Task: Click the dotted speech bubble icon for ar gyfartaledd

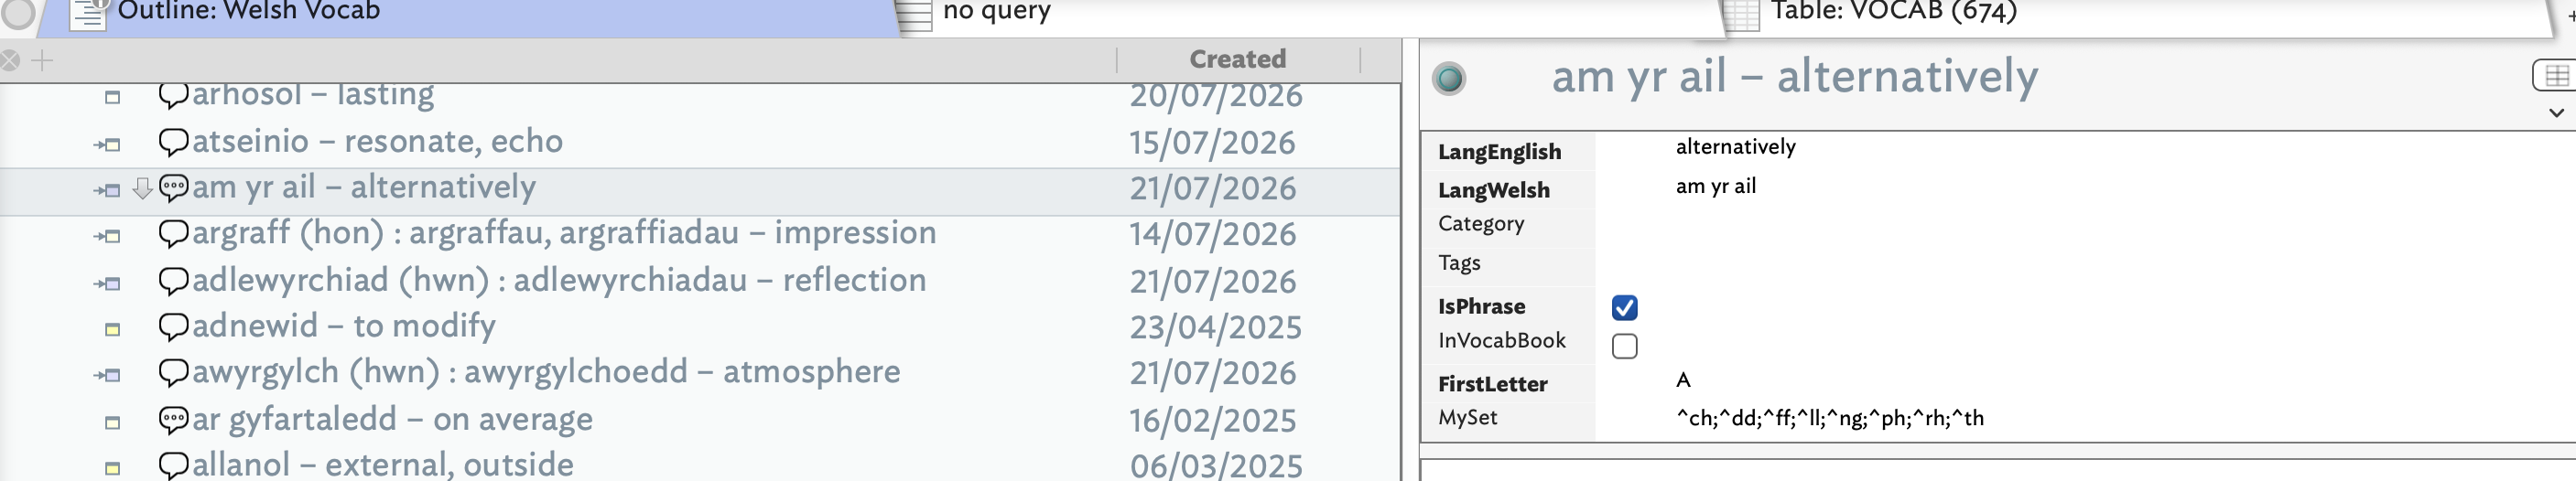Action: [173, 419]
